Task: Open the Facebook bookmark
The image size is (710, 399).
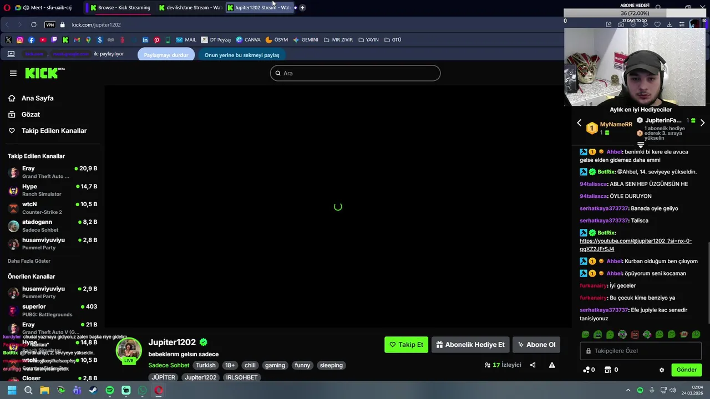Action: pos(31,40)
